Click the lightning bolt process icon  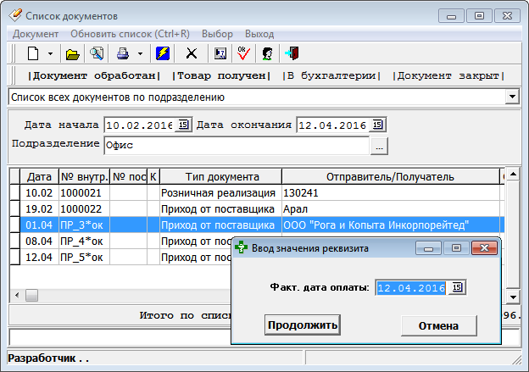point(163,53)
